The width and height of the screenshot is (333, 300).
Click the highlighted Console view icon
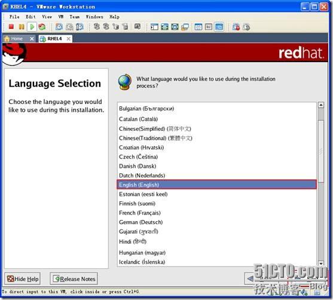(219, 27)
